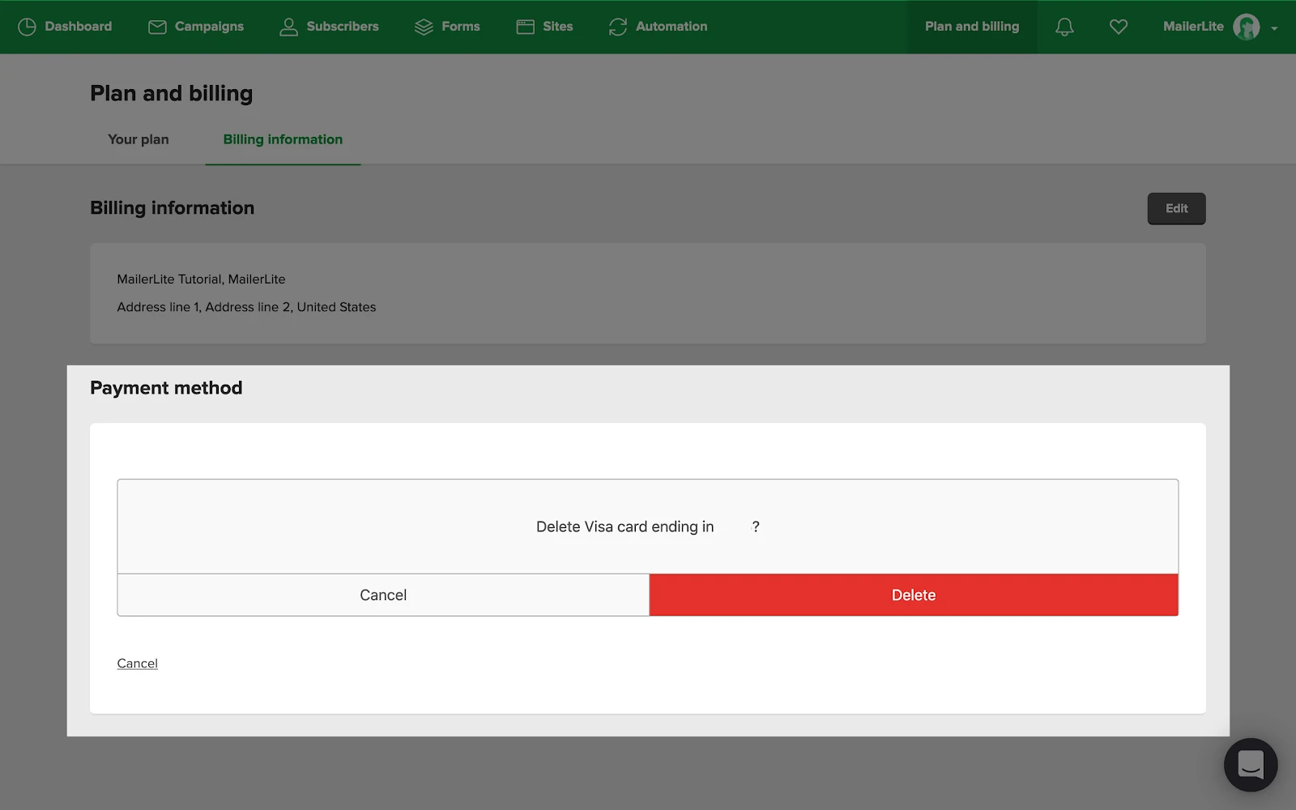
Task: Open Automation via the circular arrows icon
Action: click(618, 27)
